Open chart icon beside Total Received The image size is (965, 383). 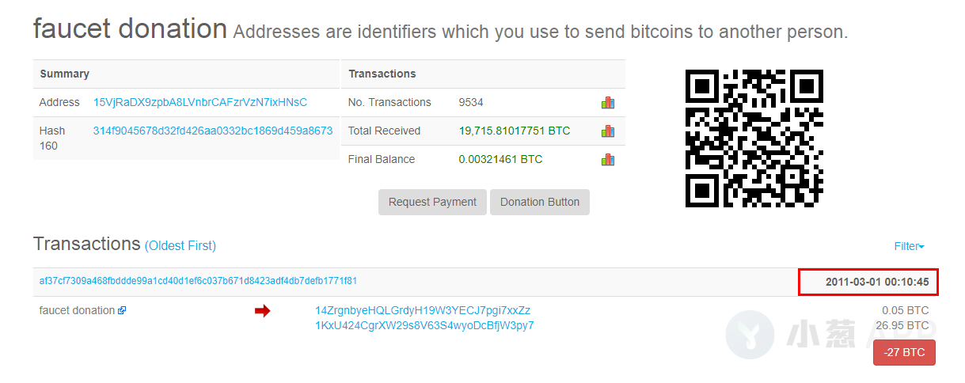[x=608, y=131]
